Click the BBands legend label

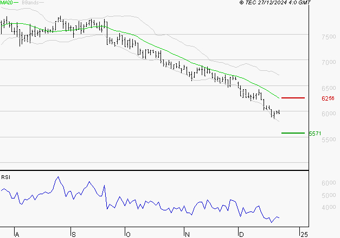[30, 2]
